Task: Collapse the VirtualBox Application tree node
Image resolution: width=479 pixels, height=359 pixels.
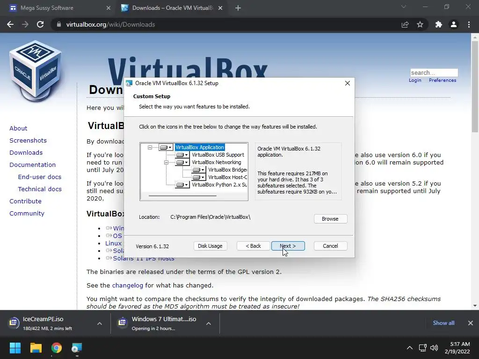Action: pyautogui.click(x=150, y=147)
